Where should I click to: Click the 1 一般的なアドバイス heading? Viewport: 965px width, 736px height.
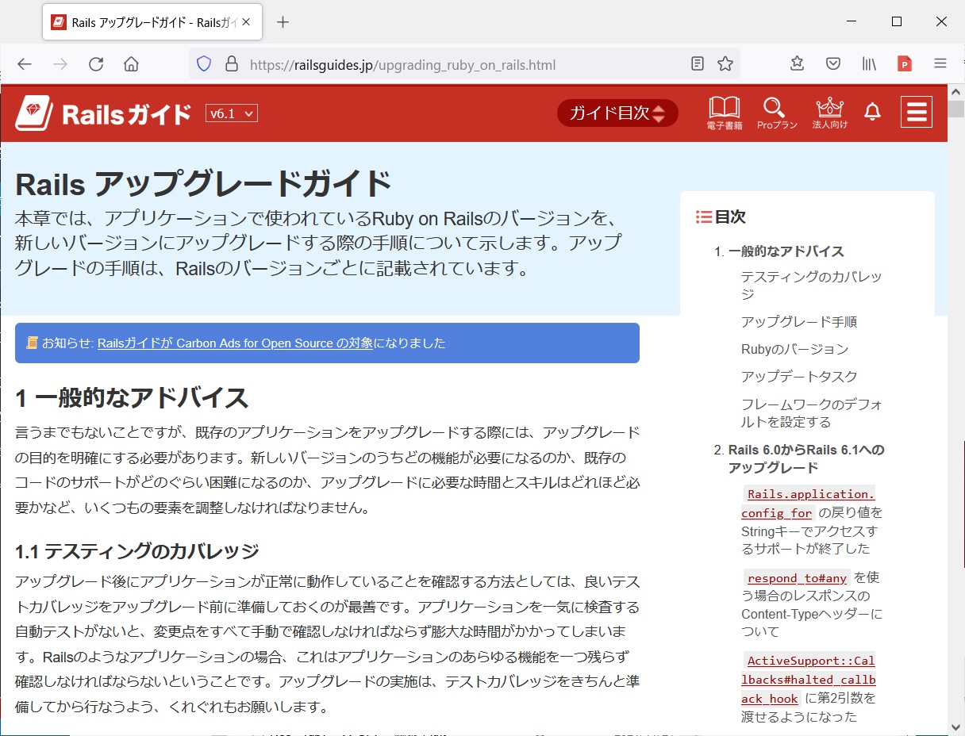click(132, 397)
